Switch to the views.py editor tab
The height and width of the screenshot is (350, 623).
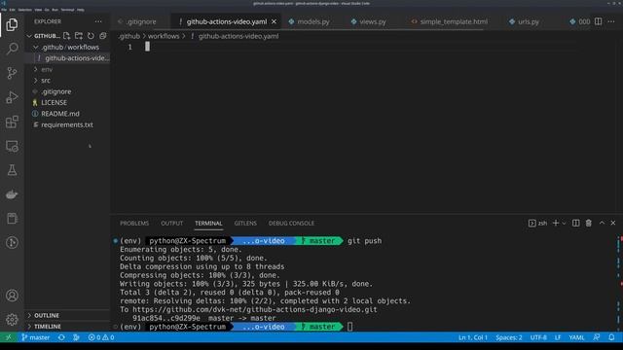(372, 21)
